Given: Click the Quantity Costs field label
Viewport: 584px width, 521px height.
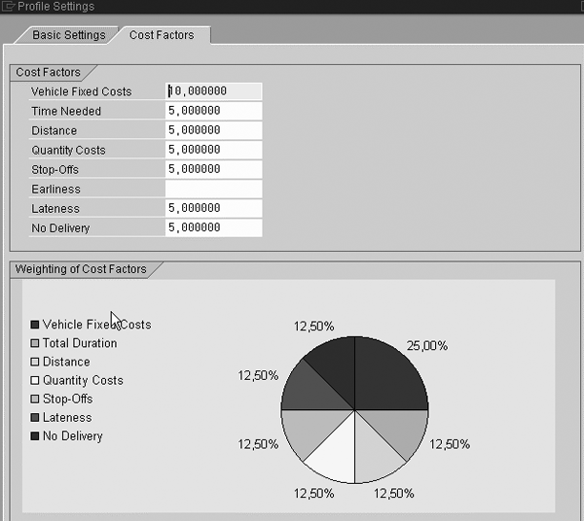Looking at the screenshot, I should (x=68, y=151).
